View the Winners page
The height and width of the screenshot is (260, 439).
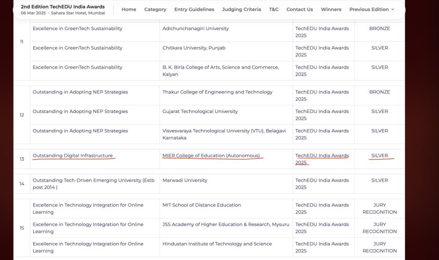point(331,10)
